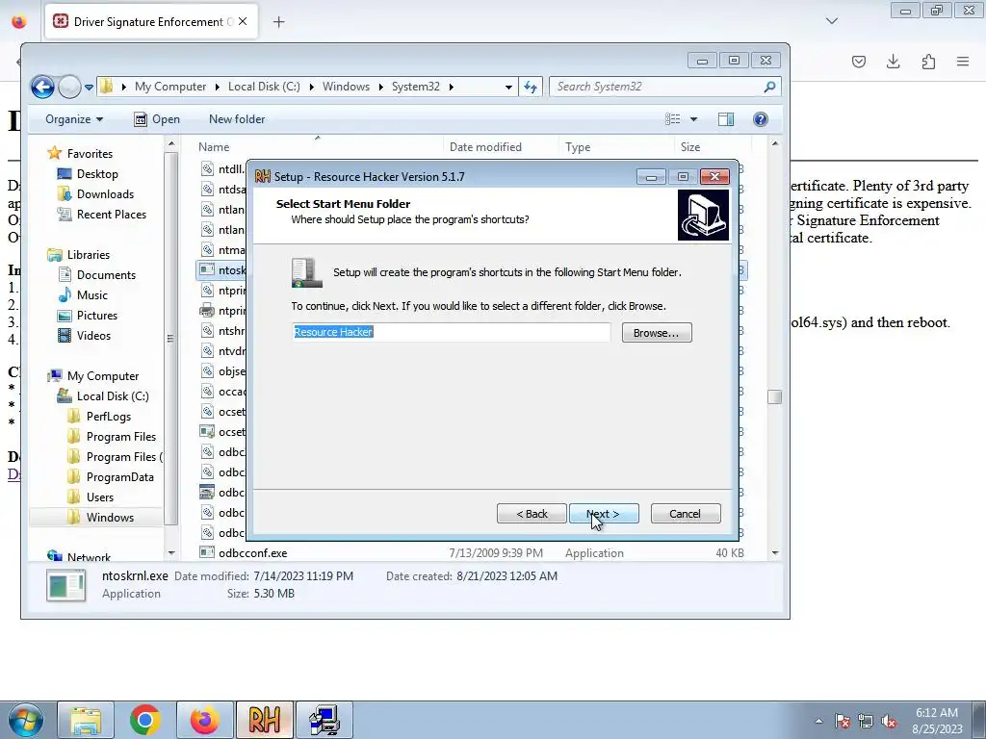Select Libraries in navigation pane

(x=88, y=254)
